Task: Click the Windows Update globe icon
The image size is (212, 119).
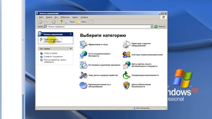Action: coord(41,53)
